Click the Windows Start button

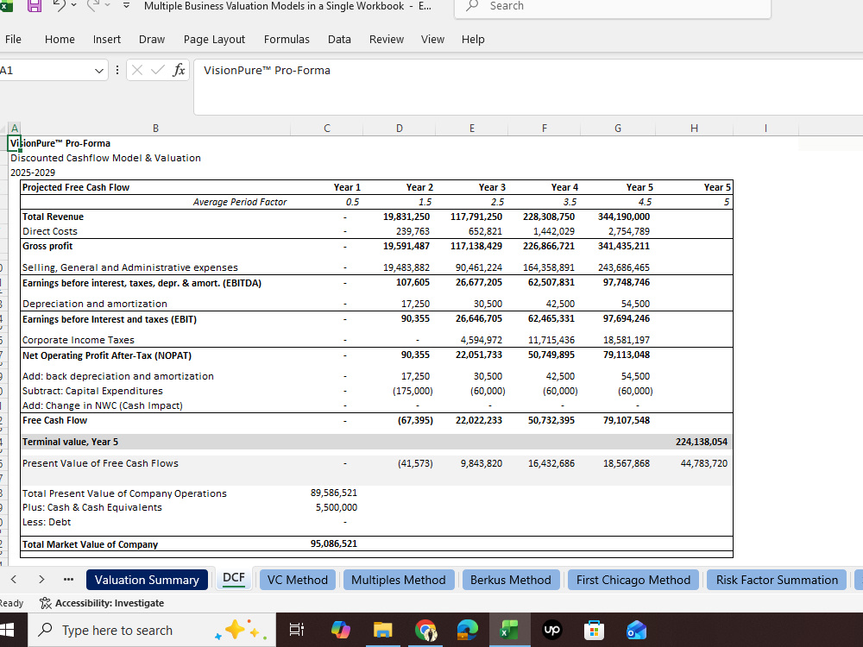(x=7, y=630)
